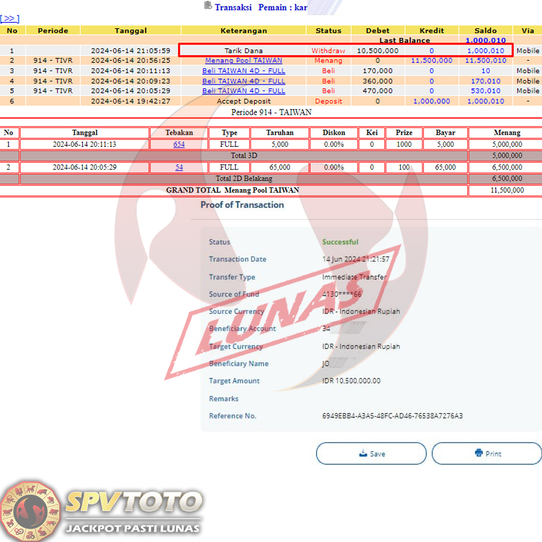Click the Kredit amount 11,500,000
Image resolution: width=542 pixels, height=542 pixels.
pyautogui.click(x=431, y=61)
